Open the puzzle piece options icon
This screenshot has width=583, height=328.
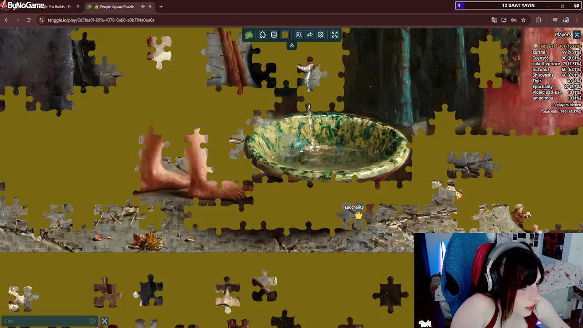point(263,35)
